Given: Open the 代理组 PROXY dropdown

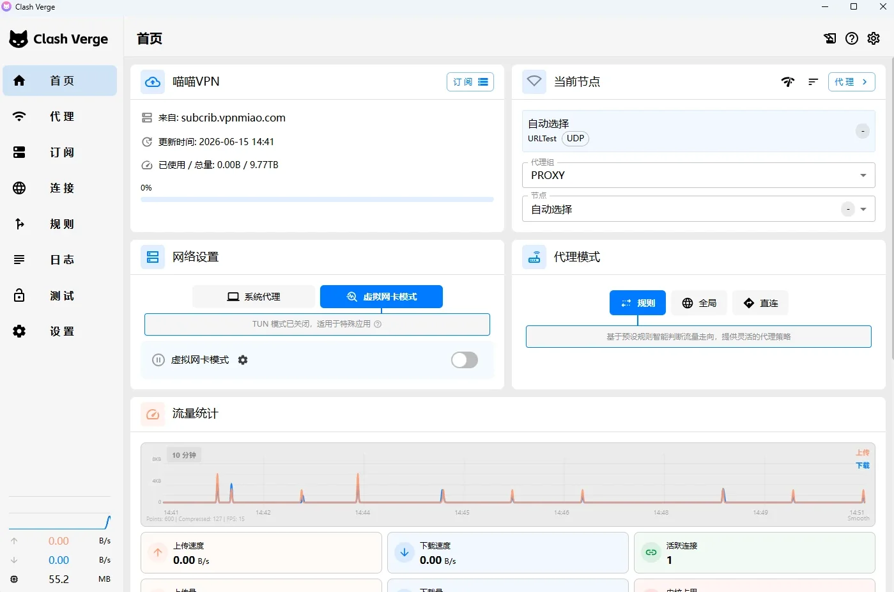Looking at the screenshot, I should [698, 175].
